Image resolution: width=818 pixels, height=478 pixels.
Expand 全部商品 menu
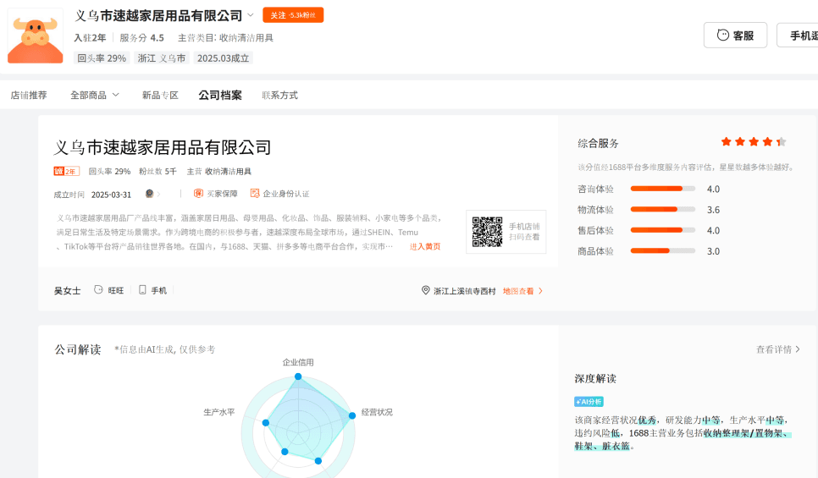tap(95, 96)
